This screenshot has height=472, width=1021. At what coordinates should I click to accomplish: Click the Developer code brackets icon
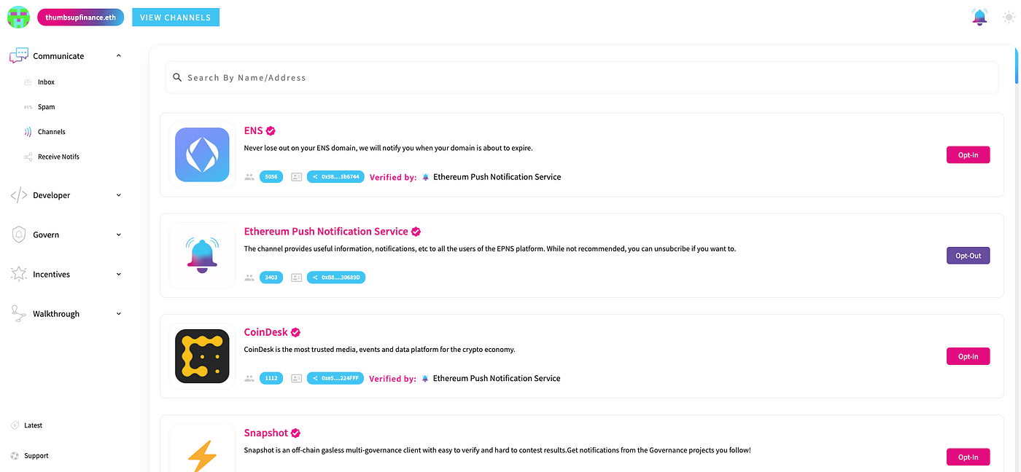19,195
